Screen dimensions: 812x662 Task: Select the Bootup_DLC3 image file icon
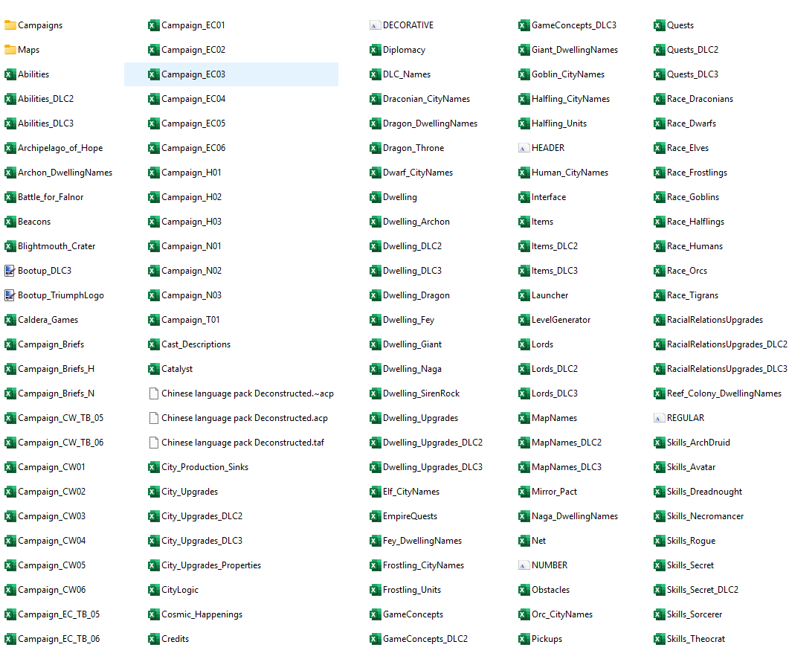coord(10,271)
